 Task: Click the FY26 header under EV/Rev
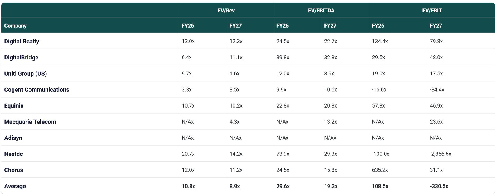coord(188,26)
